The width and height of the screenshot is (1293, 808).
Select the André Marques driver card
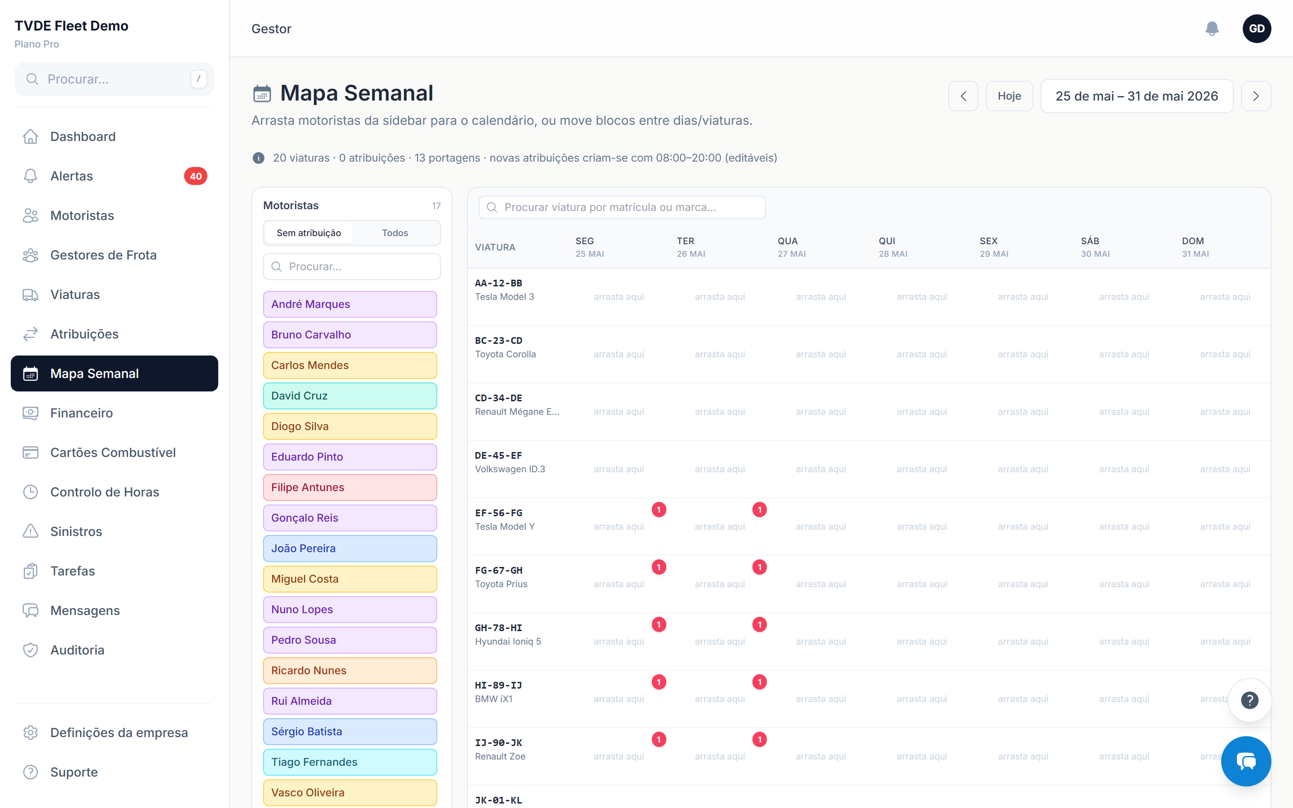pos(350,304)
